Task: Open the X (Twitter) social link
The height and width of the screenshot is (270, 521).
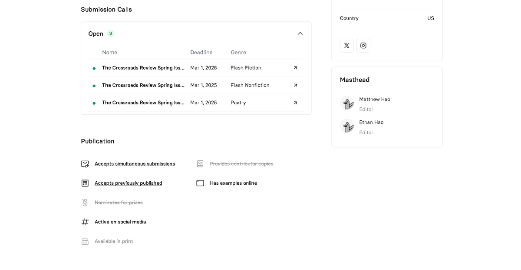Action: (x=346, y=46)
